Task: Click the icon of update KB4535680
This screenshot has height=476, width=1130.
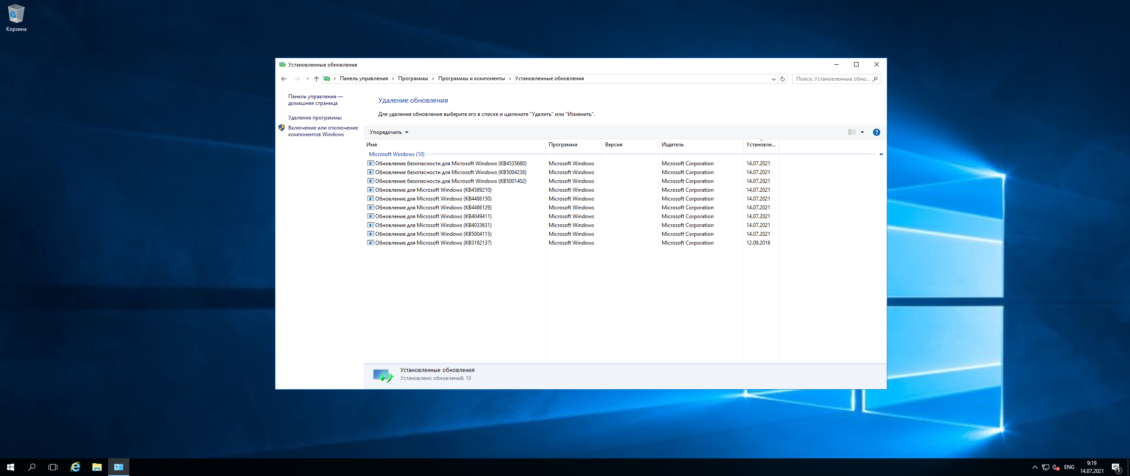Action: click(x=371, y=164)
